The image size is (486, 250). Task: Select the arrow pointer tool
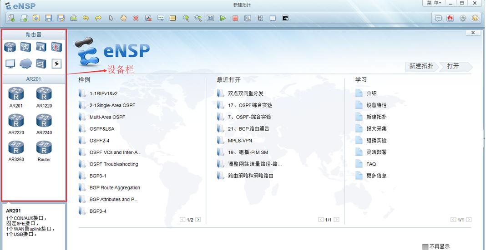[111, 18]
